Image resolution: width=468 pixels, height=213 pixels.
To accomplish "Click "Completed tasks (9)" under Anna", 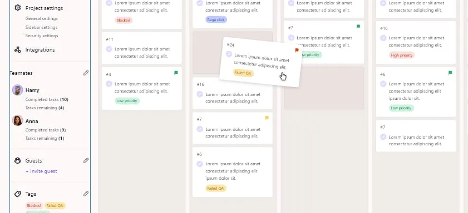I will click(x=46, y=130).
